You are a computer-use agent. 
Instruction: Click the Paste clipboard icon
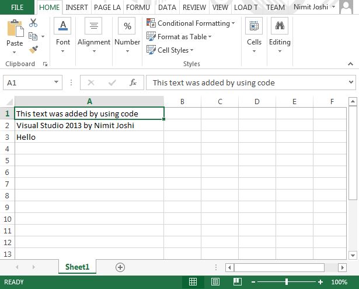[x=15, y=28]
